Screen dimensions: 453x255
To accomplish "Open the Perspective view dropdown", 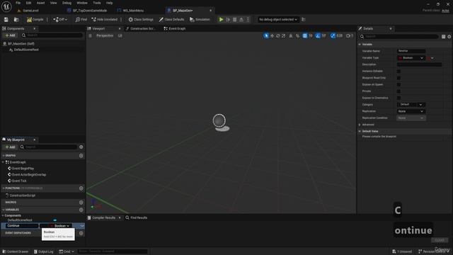I will (x=104, y=35).
